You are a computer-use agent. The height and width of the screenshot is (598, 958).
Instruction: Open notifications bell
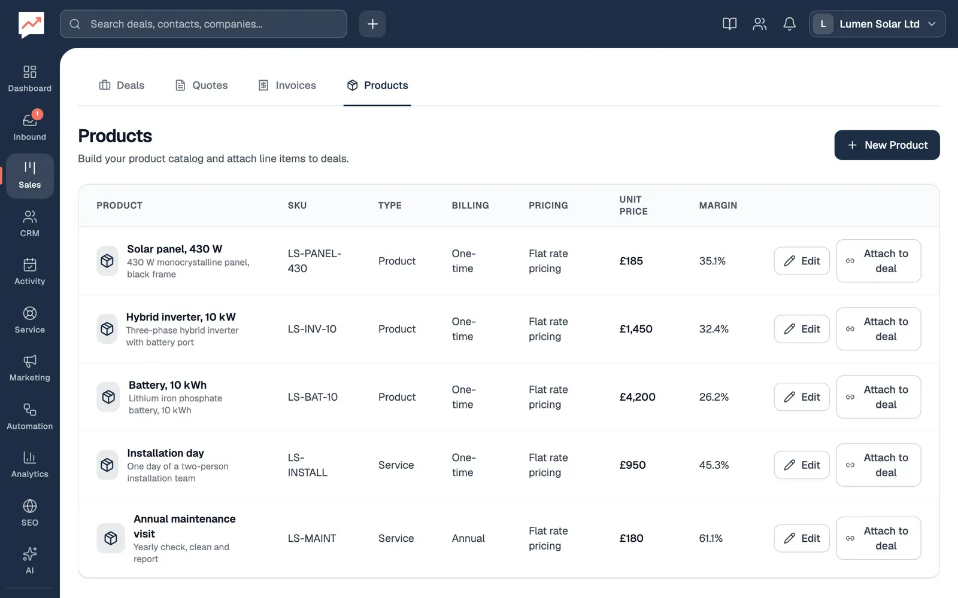pyautogui.click(x=789, y=24)
